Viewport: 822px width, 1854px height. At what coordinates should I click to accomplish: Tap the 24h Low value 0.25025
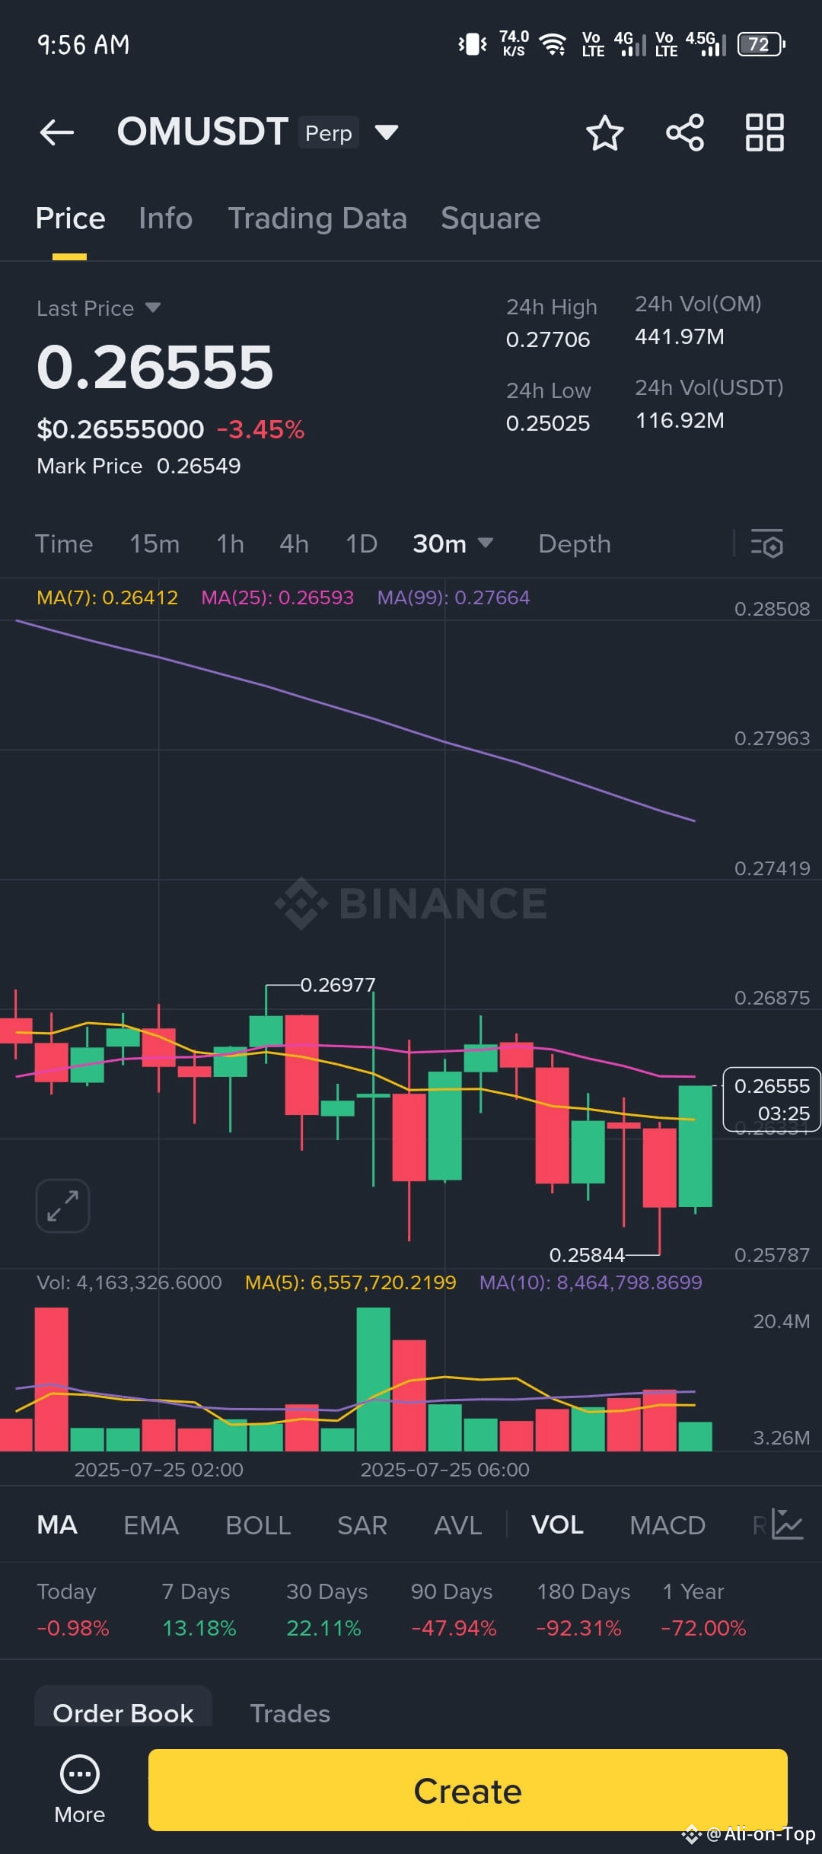pyautogui.click(x=548, y=423)
